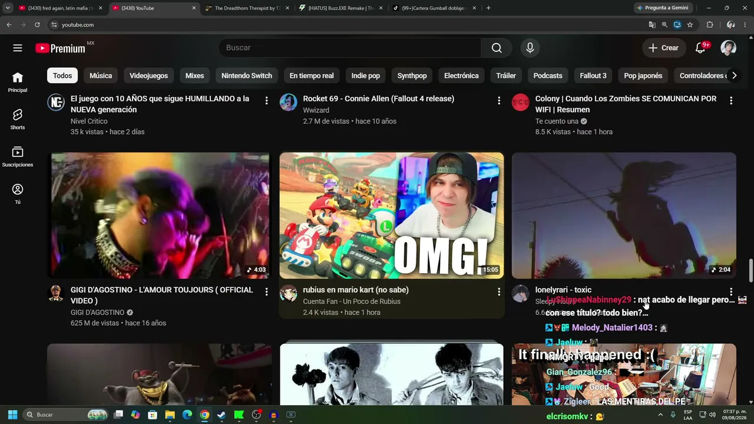Select the Videojuegos filter chip
This screenshot has width=754, height=424.
tap(148, 75)
